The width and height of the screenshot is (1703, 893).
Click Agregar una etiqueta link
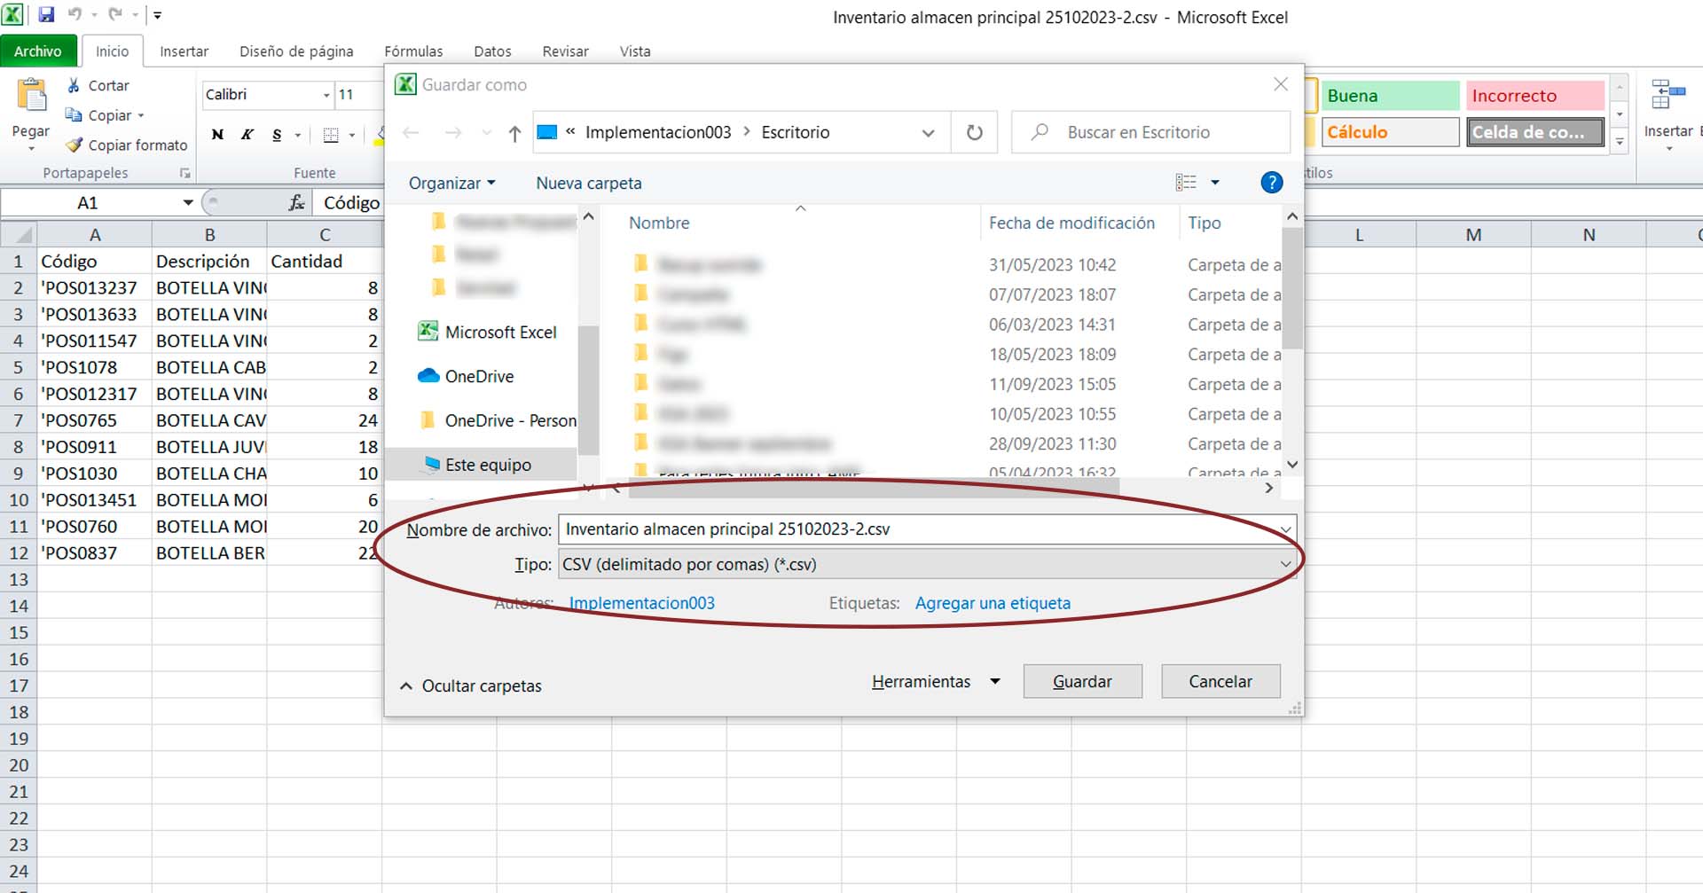993,603
